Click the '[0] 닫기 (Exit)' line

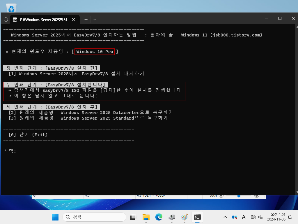tap(28, 135)
